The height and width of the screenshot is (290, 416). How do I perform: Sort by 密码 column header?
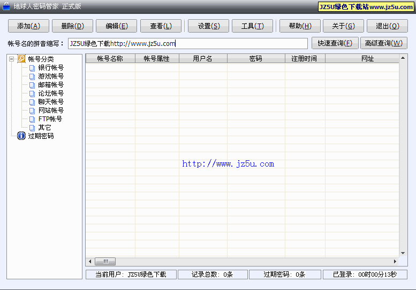(256, 58)
